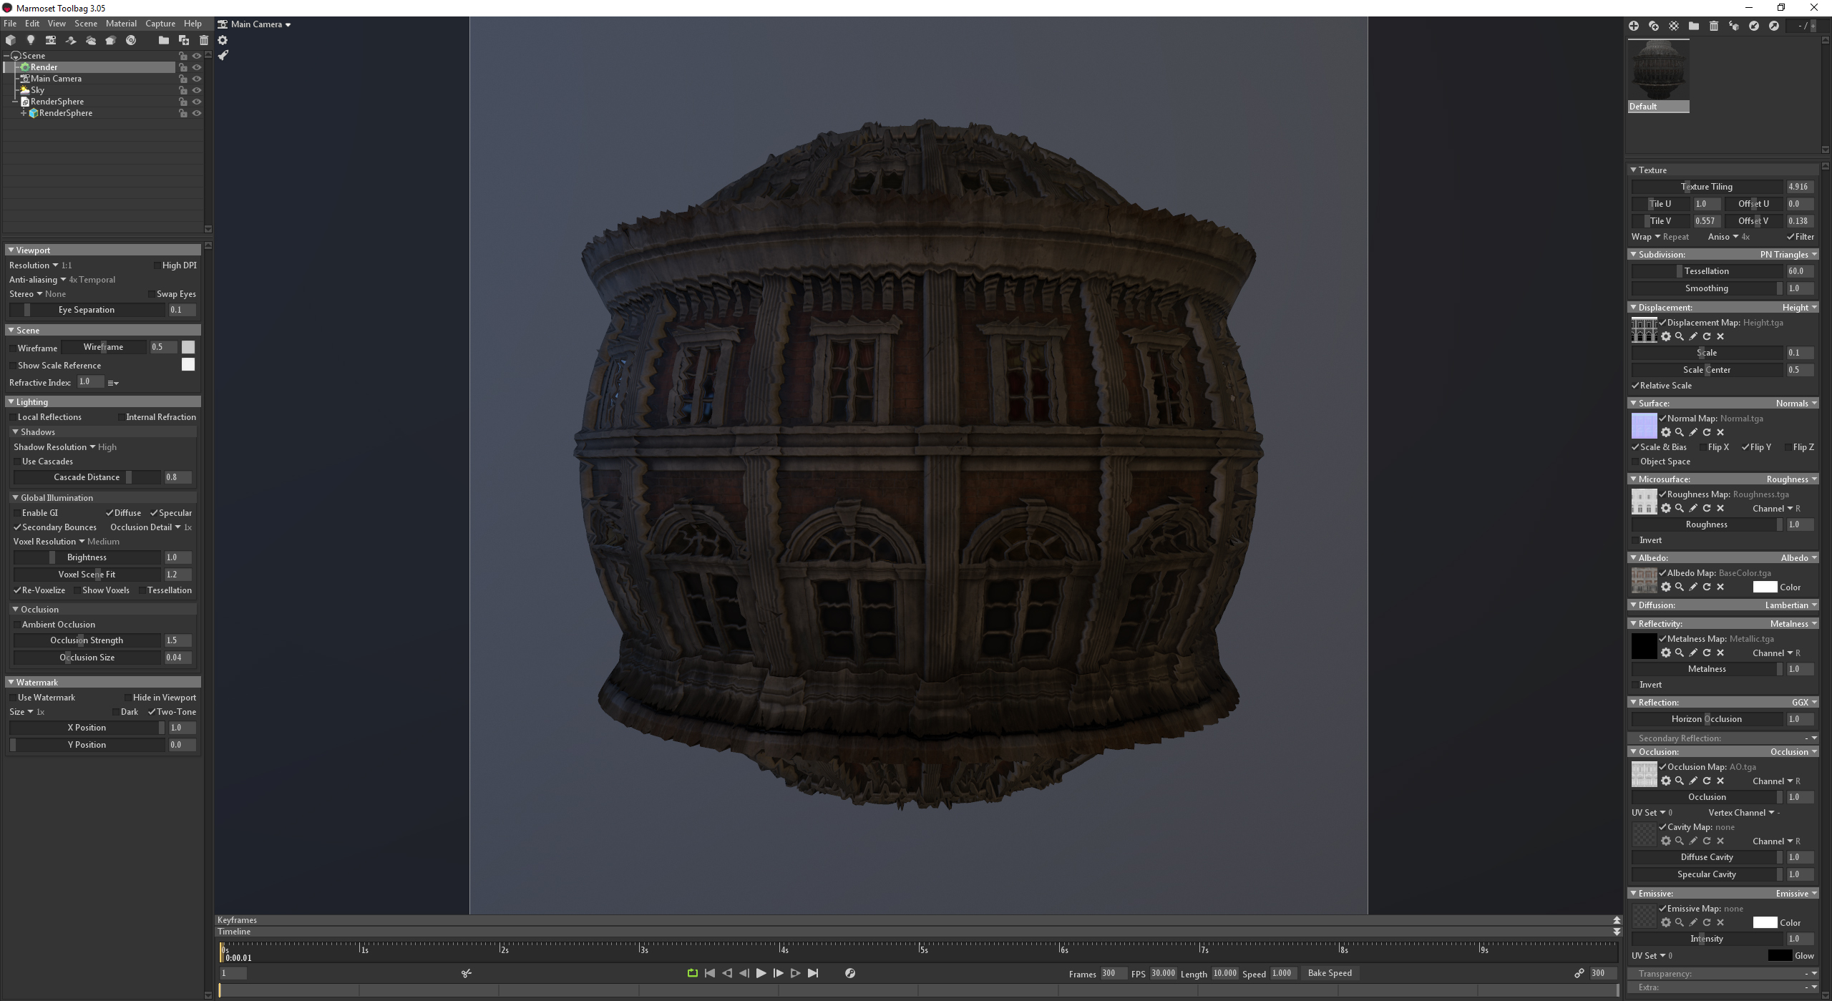Delete the selected material with trash icon

pos(1714,26)
